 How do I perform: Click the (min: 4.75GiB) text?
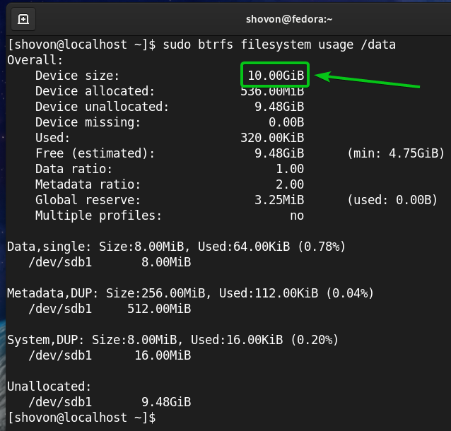[395, 153]
